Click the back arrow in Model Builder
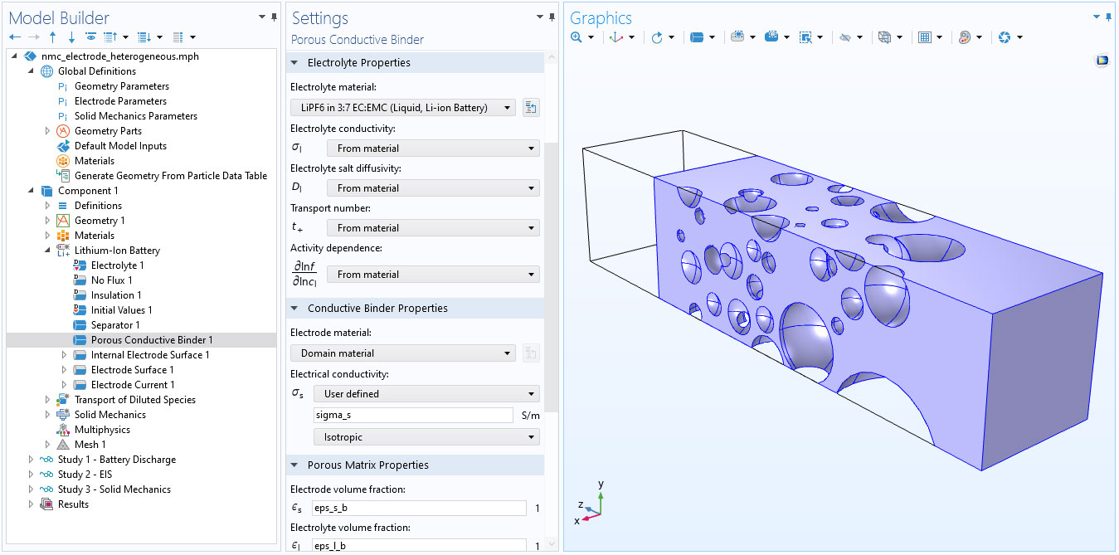The height and width of the screenshot is (555, 1119). pos(15,37)
